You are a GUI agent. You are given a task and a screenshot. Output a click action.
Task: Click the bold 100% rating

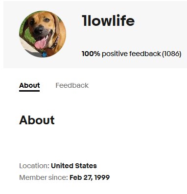91,54
